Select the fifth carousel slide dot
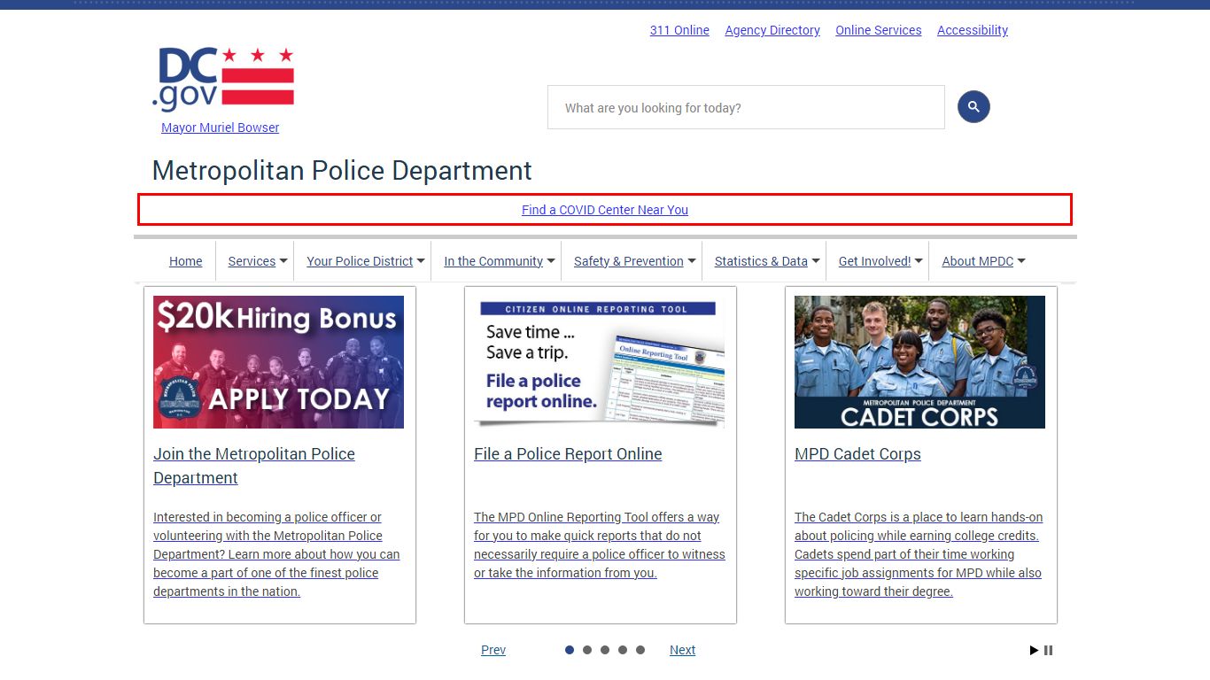The width and height of the screenshot is (1210, 680). [x=640, y=650]
